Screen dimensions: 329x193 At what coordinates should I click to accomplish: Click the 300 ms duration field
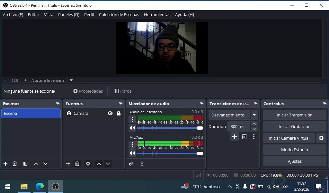pos(239,126)
